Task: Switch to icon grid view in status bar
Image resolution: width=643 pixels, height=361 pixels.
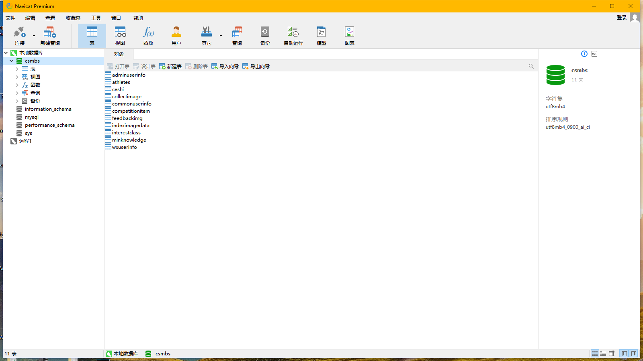Action: click(595, 354)
